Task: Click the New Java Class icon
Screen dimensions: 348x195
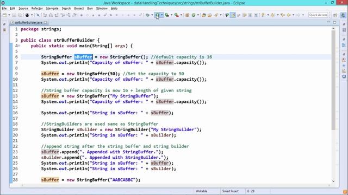Action: (194, 15)
